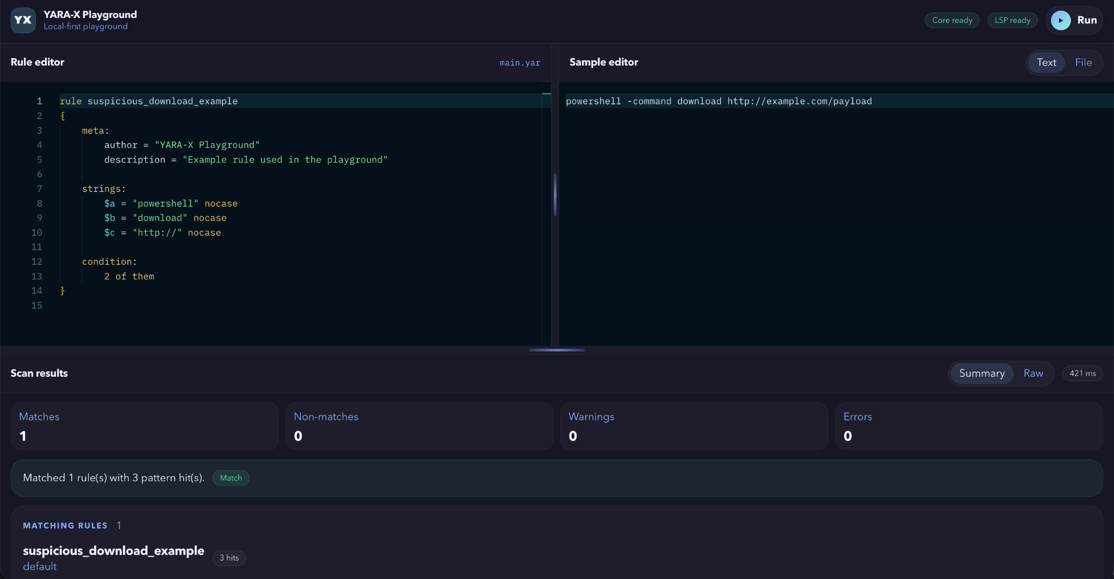
Task: Click the Warnings count card
Action: point(694,426)
